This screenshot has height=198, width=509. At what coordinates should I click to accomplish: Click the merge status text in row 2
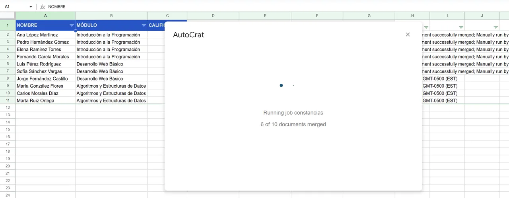(465, 35)
